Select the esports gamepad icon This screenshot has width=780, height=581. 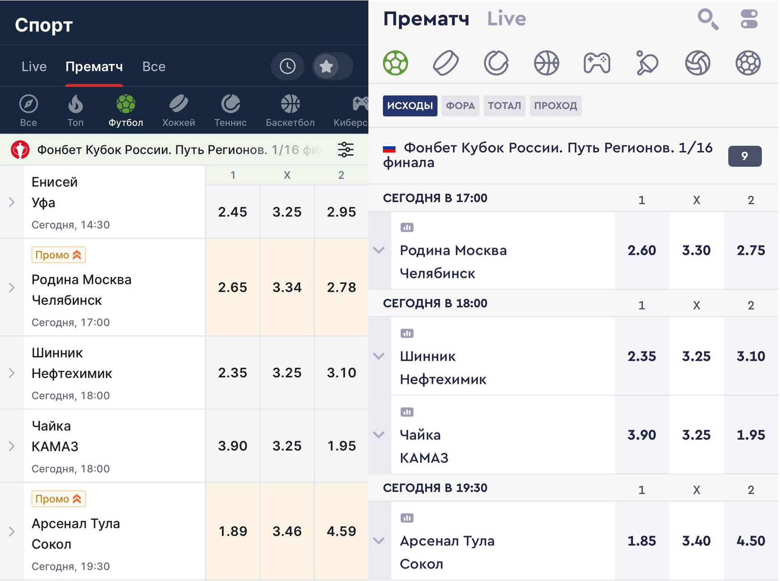[x=597, y=63]
